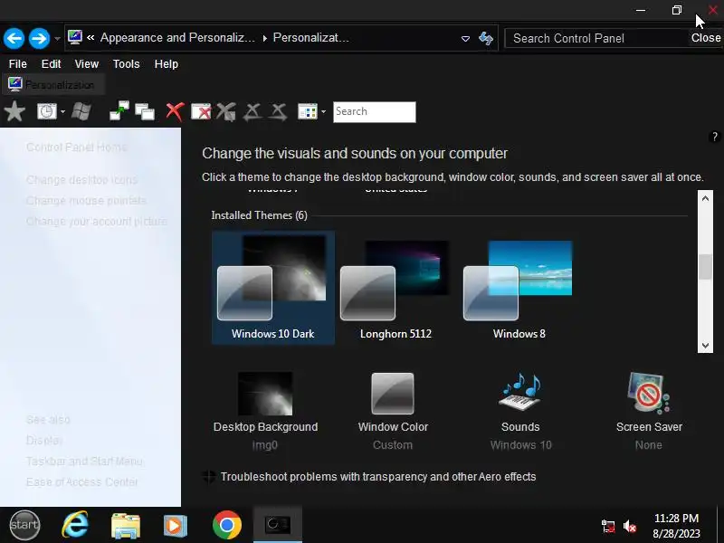Click the theme list scroll up arrow
The width and height of the screenshot is (724, 543).
(705, 198)
